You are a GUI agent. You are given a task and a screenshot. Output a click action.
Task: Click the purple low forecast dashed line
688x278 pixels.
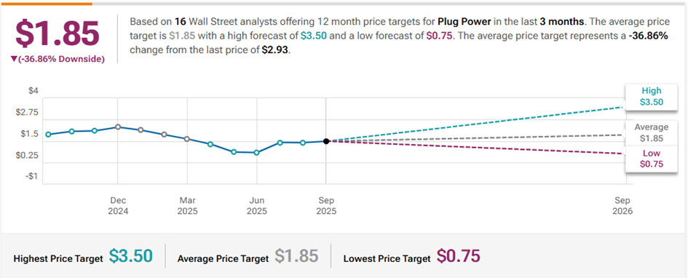pyautogui.click(x=474, y=147)
